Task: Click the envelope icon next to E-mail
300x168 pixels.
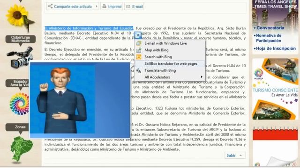Action: point(128,7)
